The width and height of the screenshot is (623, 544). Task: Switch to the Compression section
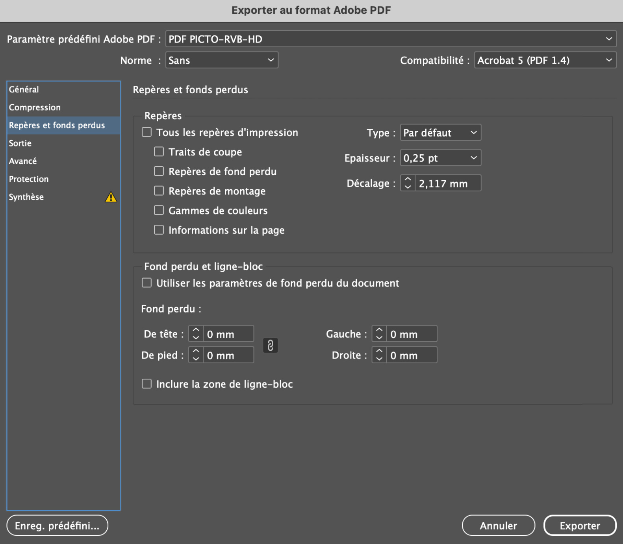[x=35, y=107]
